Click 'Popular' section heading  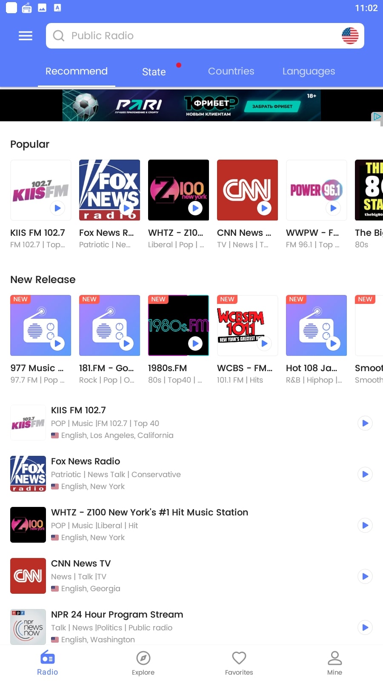coord(30,144)
